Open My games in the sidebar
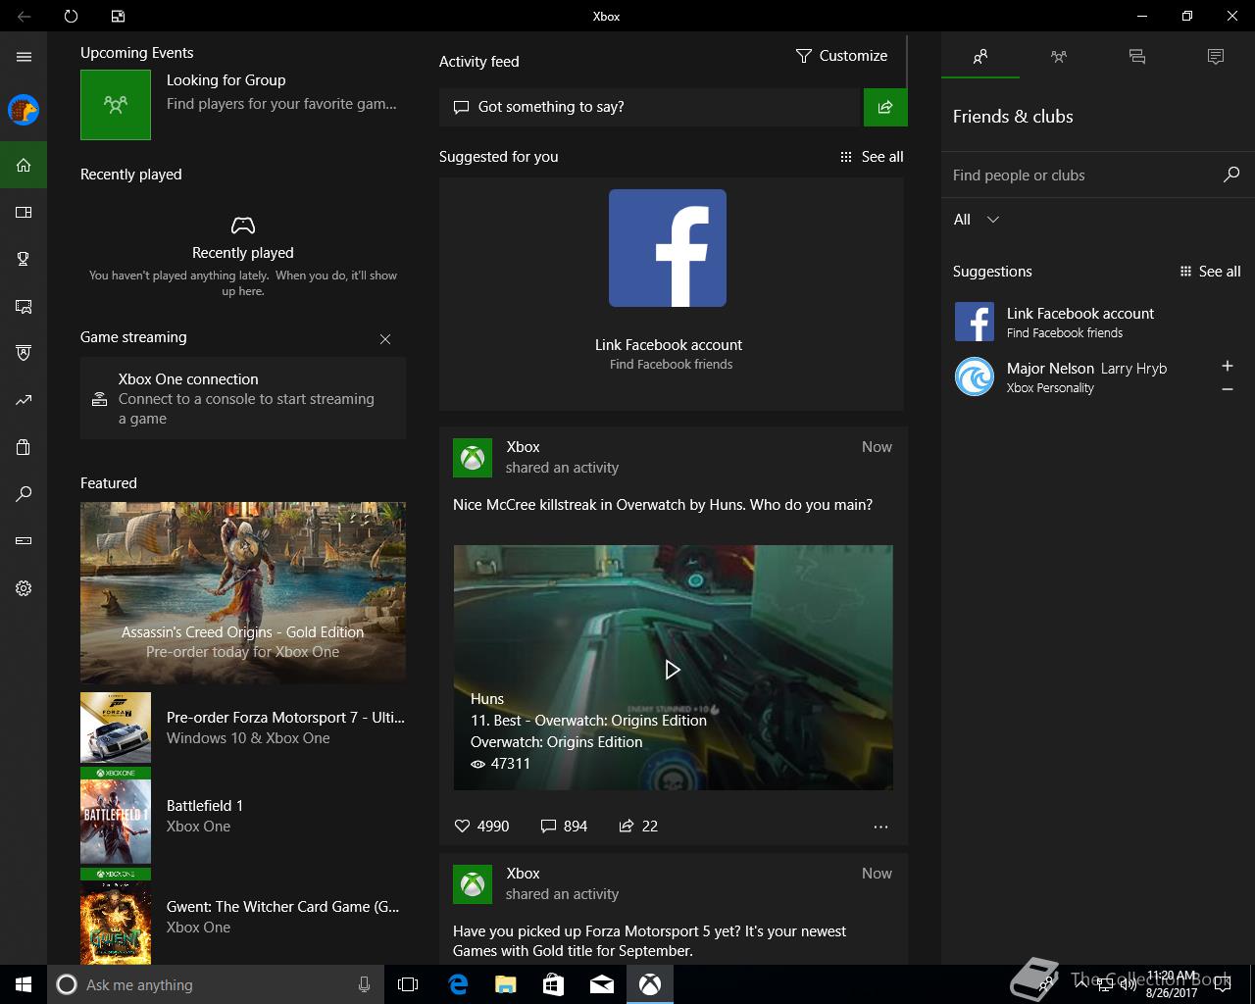 (24, 212)
